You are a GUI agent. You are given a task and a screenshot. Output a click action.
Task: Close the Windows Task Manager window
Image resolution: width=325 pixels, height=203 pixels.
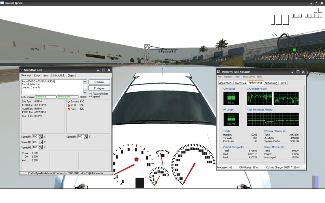[303, 72]
